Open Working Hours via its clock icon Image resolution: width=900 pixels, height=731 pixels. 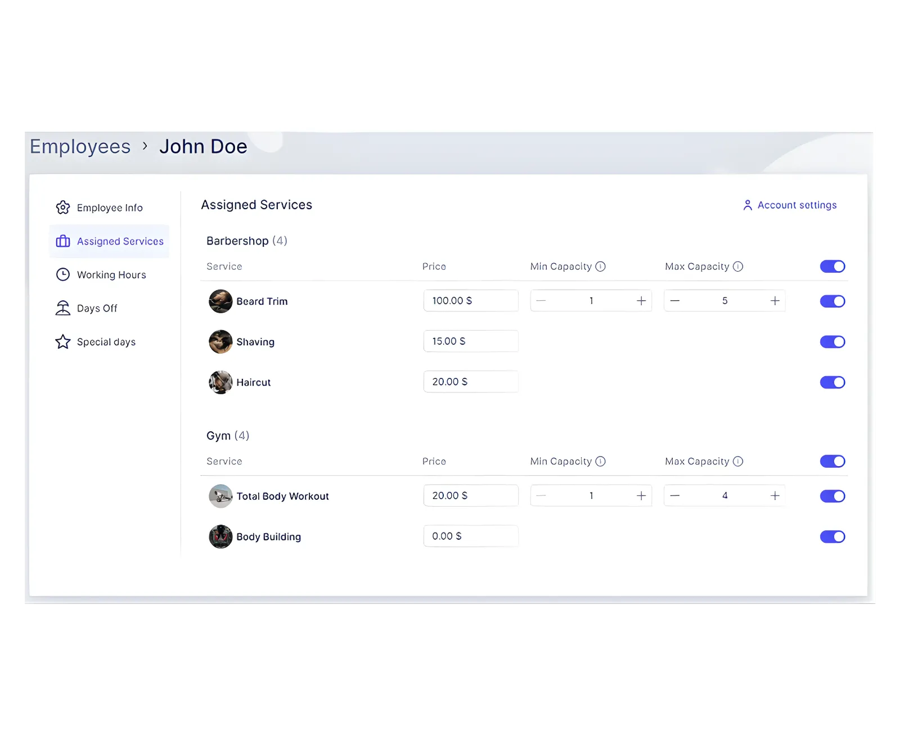click(x=63, y=274)
